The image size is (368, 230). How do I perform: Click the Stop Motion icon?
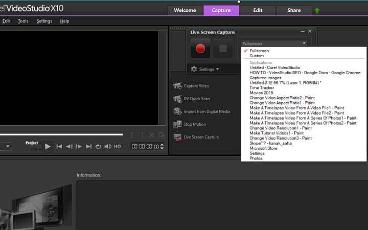(x=177, y=124)
